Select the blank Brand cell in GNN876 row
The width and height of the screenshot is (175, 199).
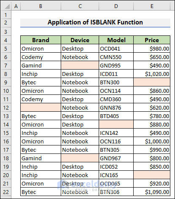(40, 108)
